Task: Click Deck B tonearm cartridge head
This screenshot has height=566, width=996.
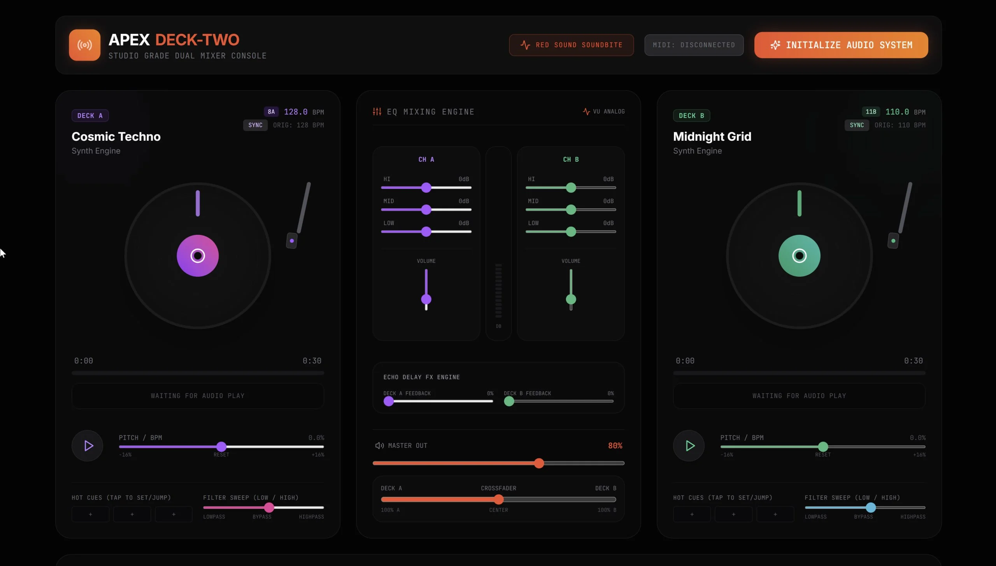Action: pyautogui.click(x=893, y=241)
